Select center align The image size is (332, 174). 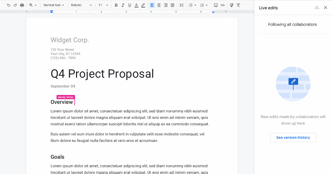[x=159, y=5]
